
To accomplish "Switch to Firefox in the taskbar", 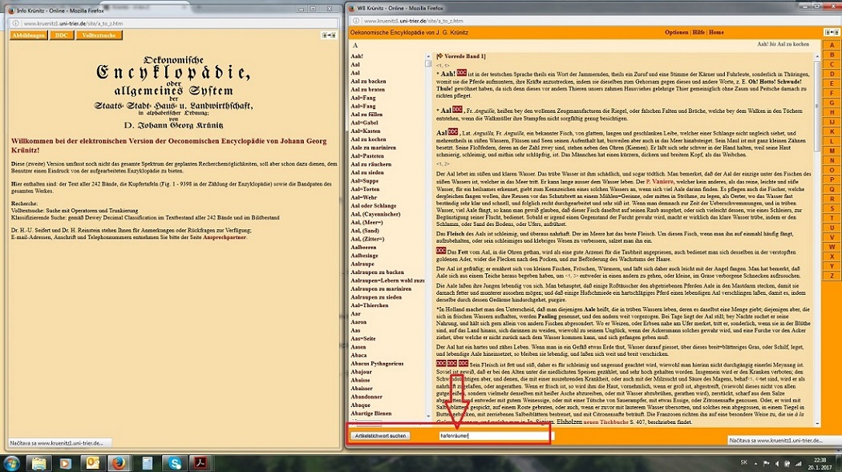I will pyautogui.click(x=119, y=463).
